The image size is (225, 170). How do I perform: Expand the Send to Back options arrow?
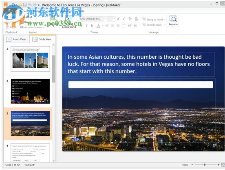(165, 25)
